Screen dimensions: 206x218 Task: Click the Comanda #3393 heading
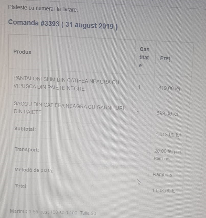(x=63, y=25)
